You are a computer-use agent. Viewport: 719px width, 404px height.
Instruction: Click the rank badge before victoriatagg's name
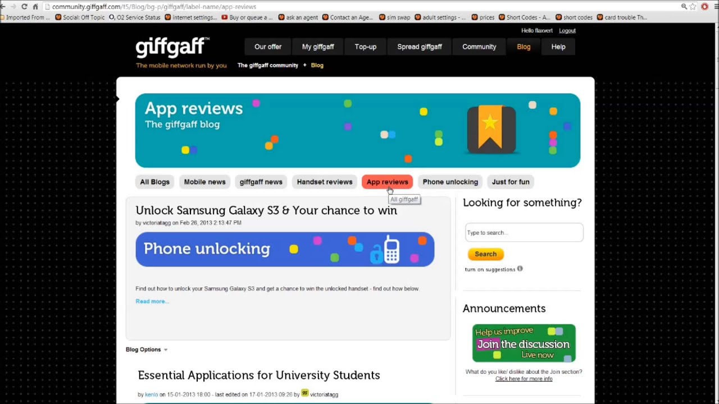pyautogui.click(x=305, y=393)
